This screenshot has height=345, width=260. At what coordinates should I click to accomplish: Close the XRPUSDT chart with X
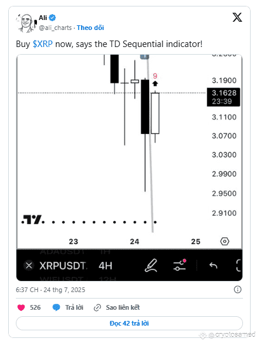[29, 266]
